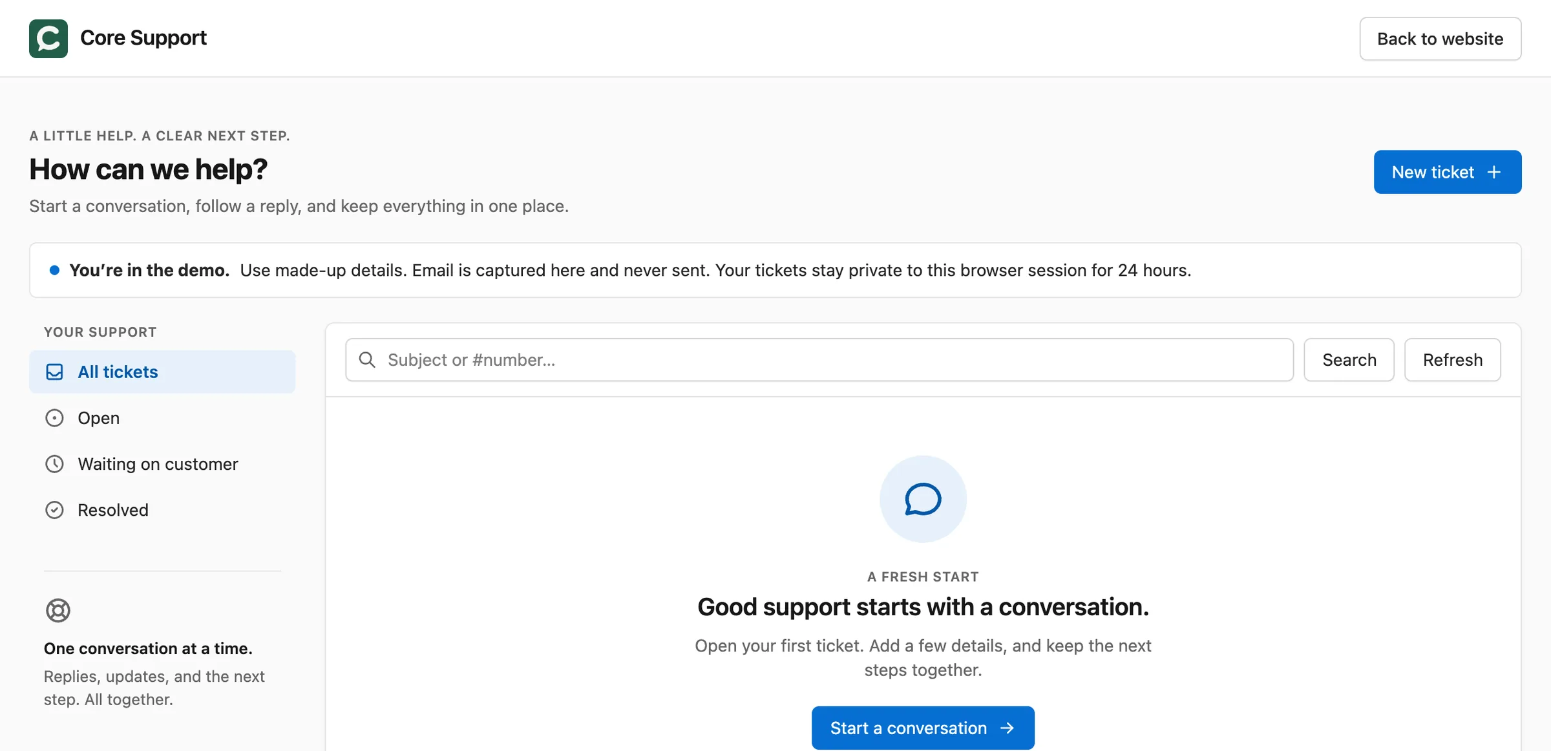Click the Waiting on customer clock icon
1551x751 pixels.
coord(55,464)
